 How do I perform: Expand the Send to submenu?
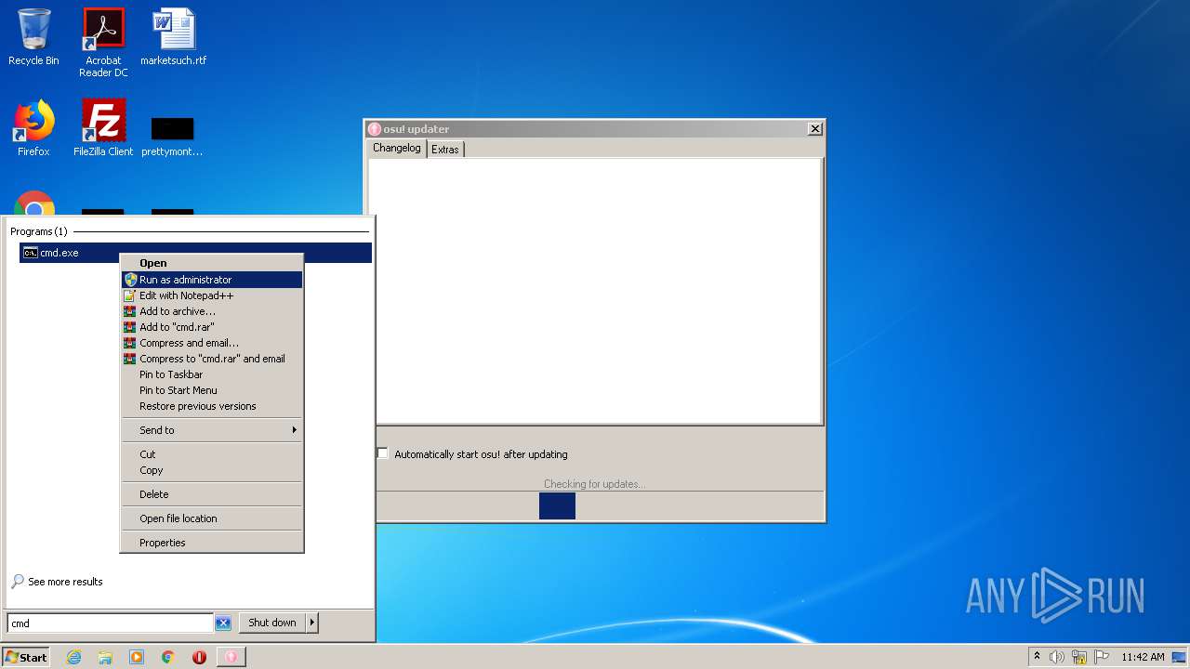(212, 430)
